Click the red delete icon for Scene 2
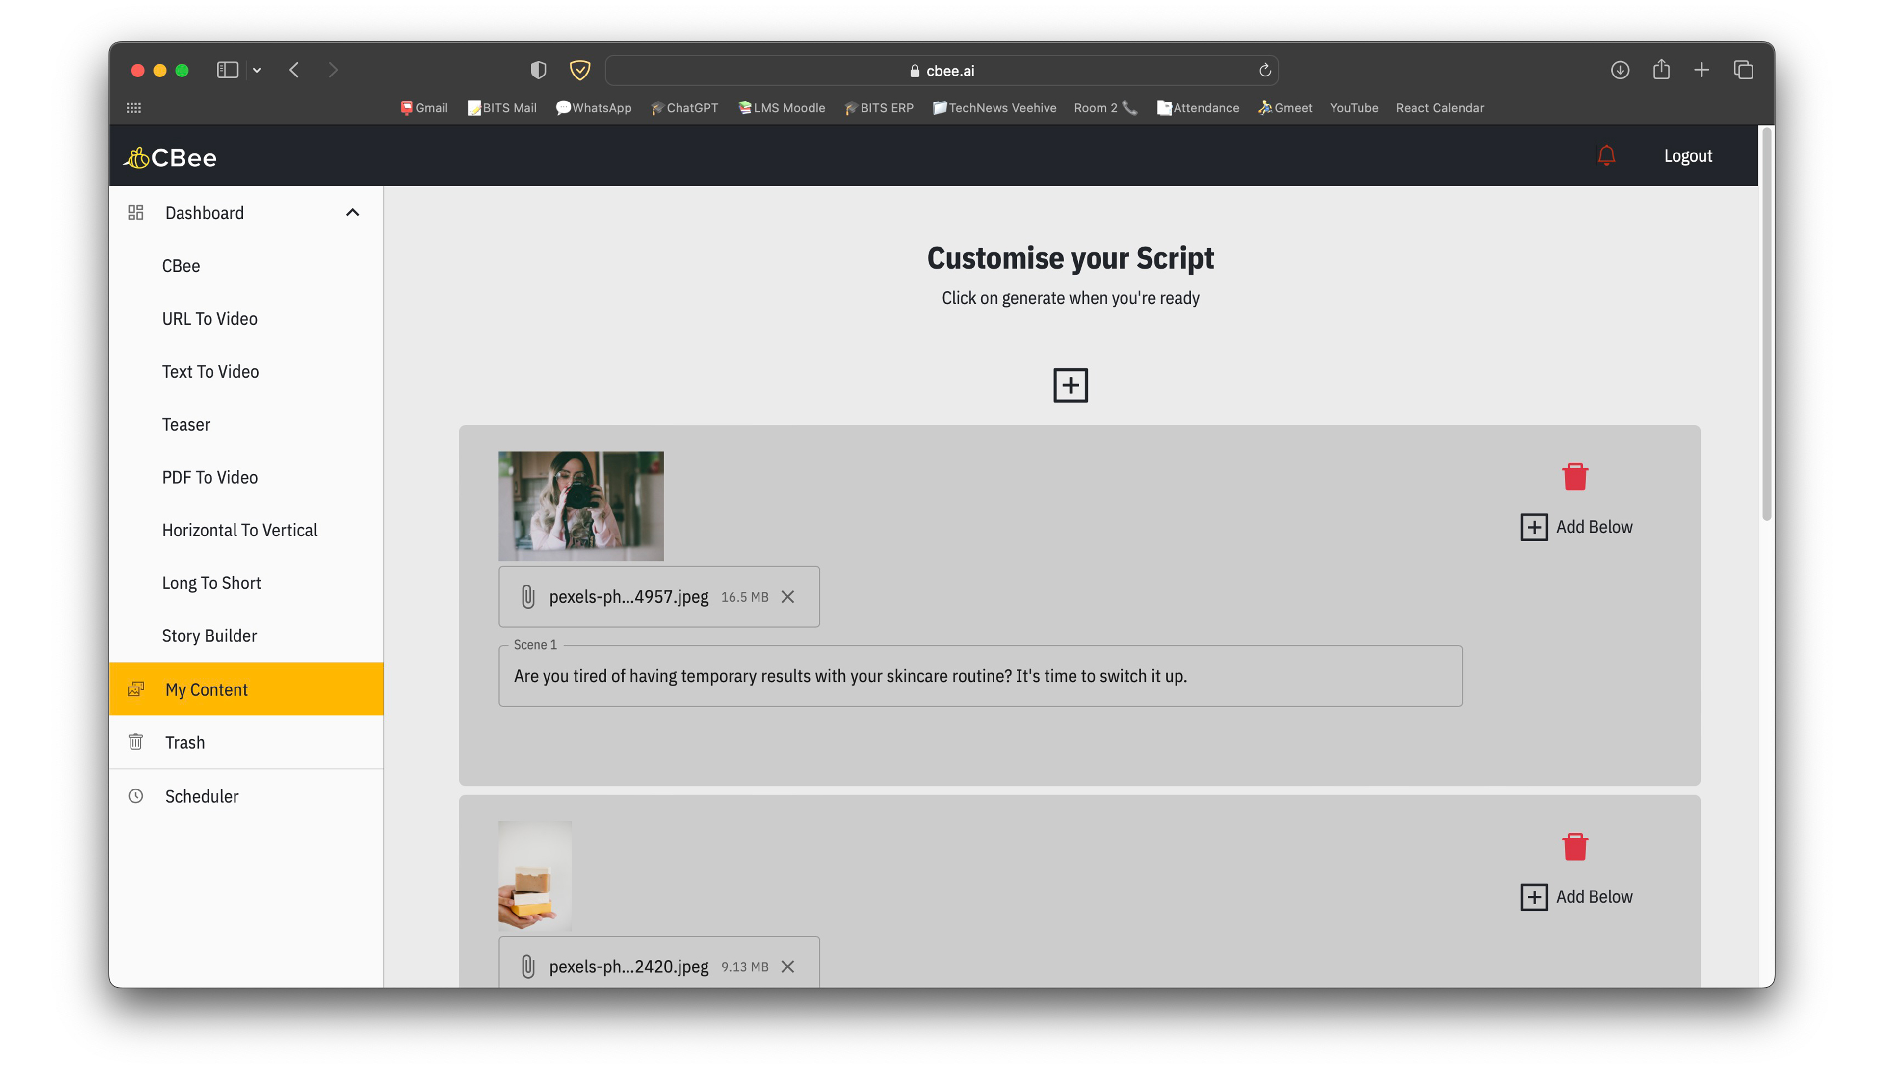The image size is (1884, 1069). 1575,847
